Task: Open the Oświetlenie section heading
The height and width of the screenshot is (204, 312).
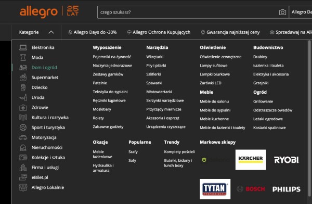Action: [213, 47]
